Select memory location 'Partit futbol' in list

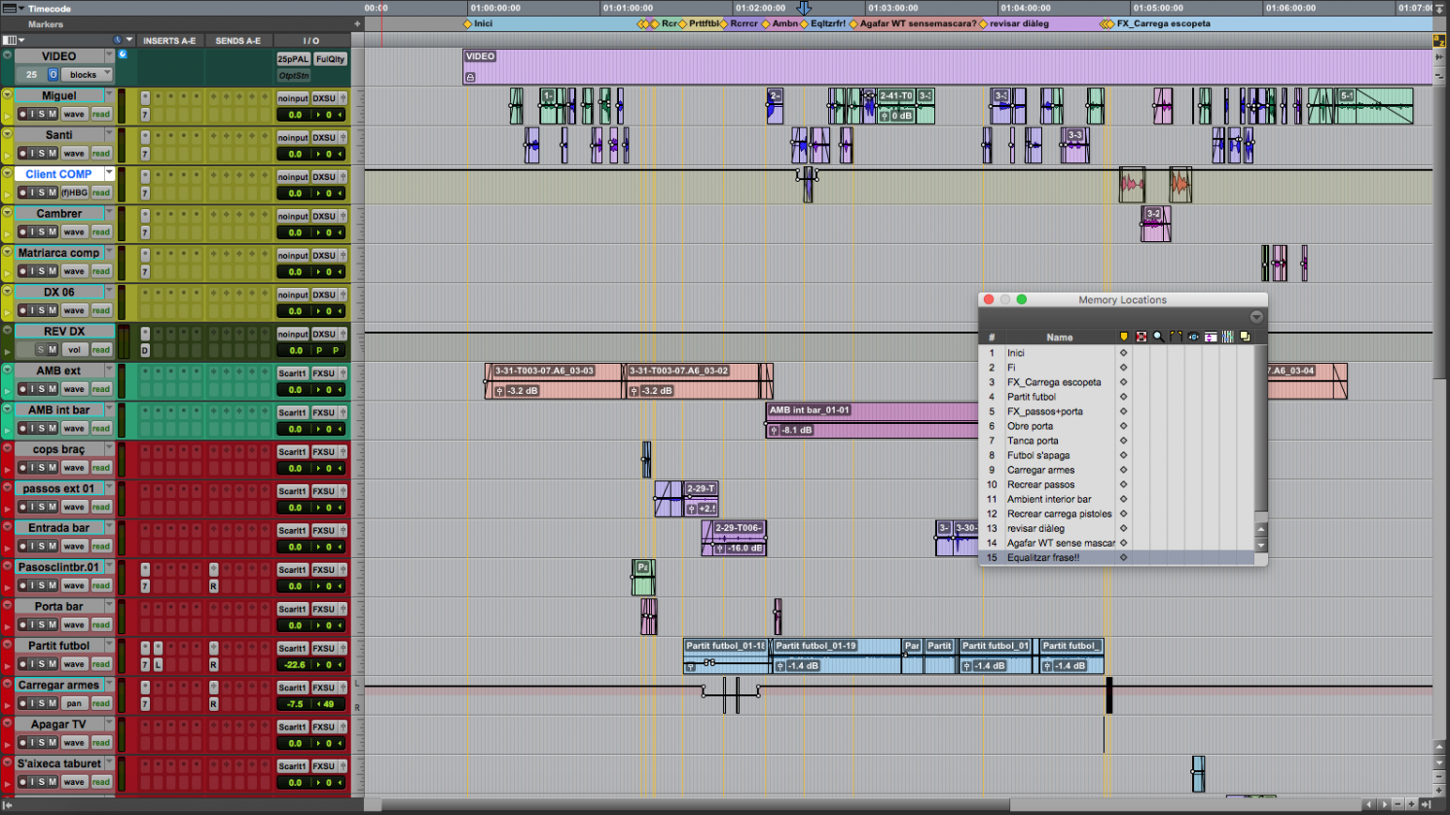point(1032,397)
